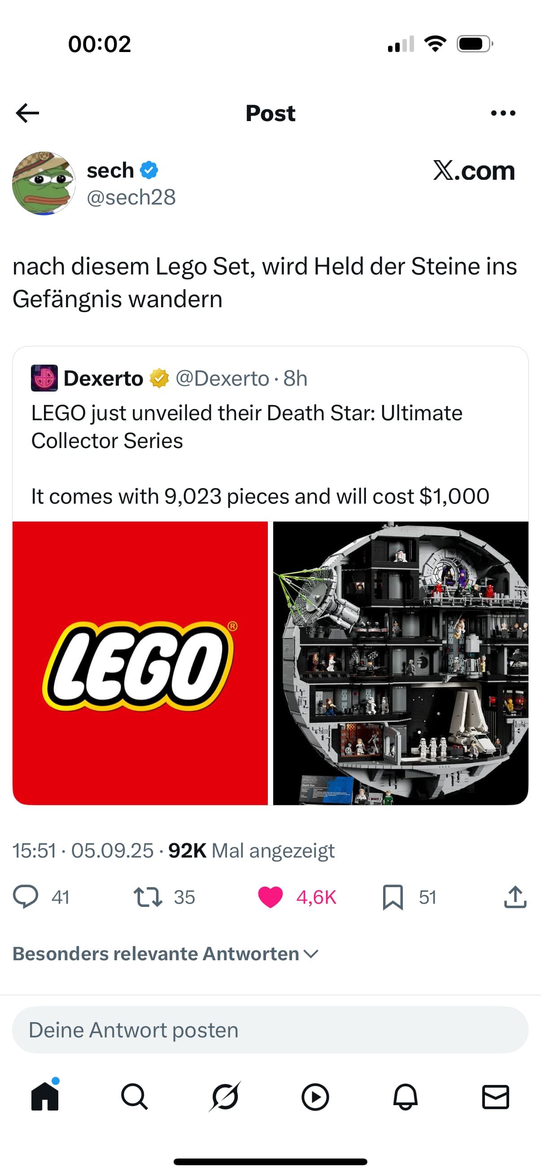Image resolution: width=541 pixels, height=1176 pixels.
Task: Tap the repost arrows icon
Action: click(148, 897)
